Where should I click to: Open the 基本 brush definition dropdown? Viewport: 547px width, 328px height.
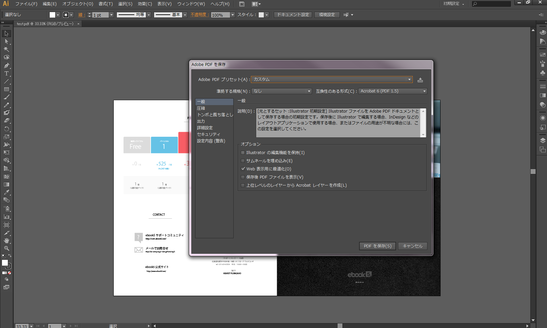tap(185, 15)
